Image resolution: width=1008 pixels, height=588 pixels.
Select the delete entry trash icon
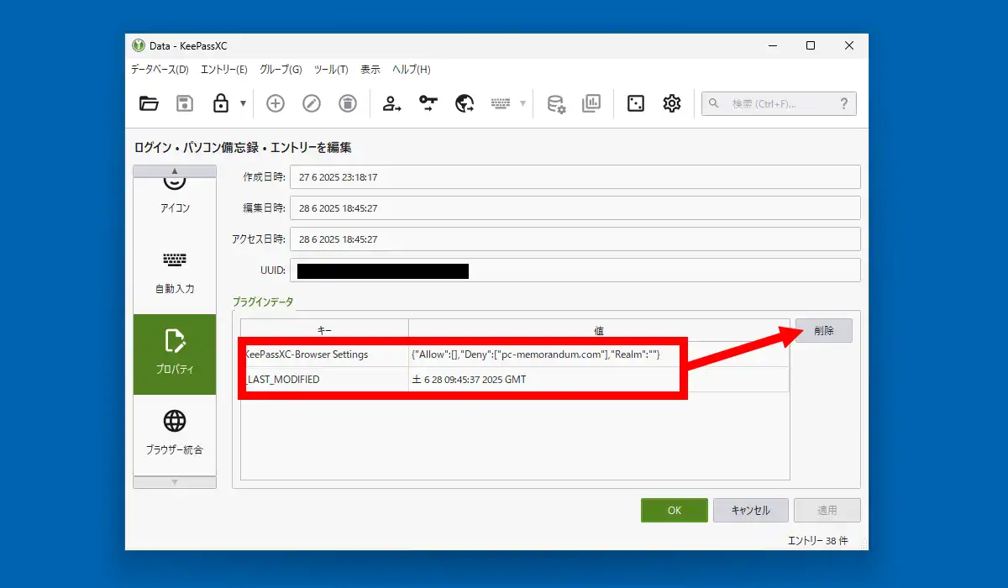pos(348,103)
